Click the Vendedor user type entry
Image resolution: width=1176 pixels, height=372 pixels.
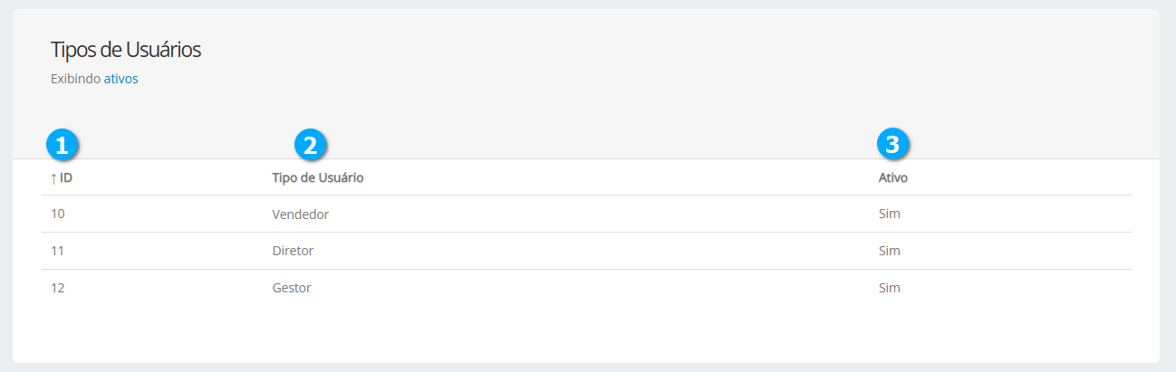click(300, 215)
